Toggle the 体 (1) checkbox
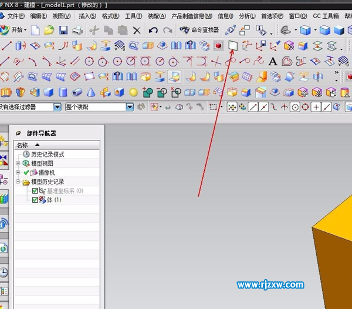The image size is (352, 309). click(35, 200)
